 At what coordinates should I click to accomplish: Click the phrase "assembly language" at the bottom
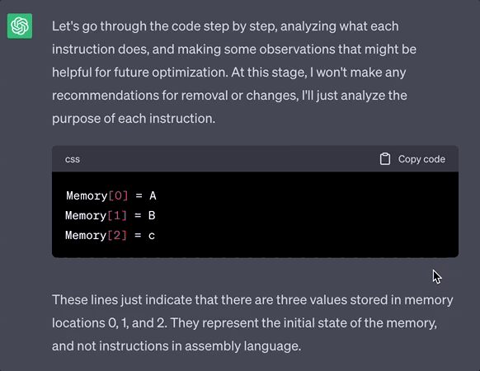[x=242, y=346]
